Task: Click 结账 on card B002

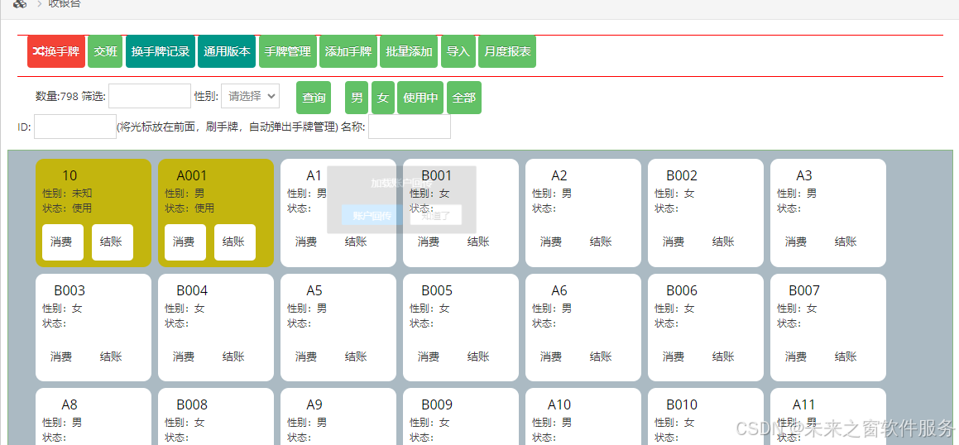Action: [723, 242]
